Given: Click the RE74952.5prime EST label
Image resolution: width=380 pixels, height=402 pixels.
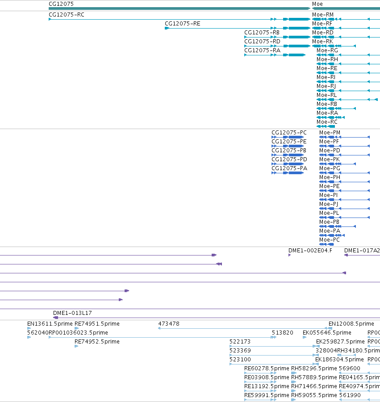Looking at the screenshot, I should pyautogui.click(x=97, y=342).
